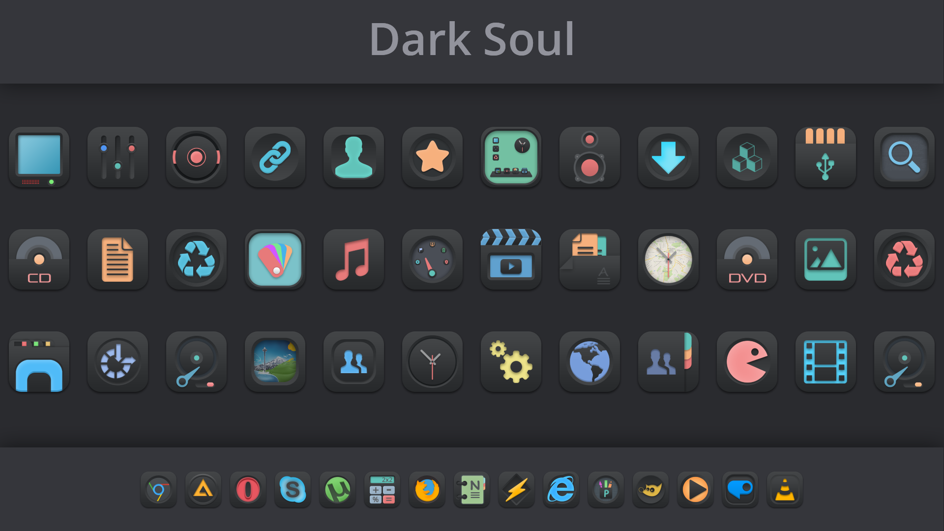Click the blue globe earth icon
The width and height of the screenshot is (944, 531).
tap(590, 362)
